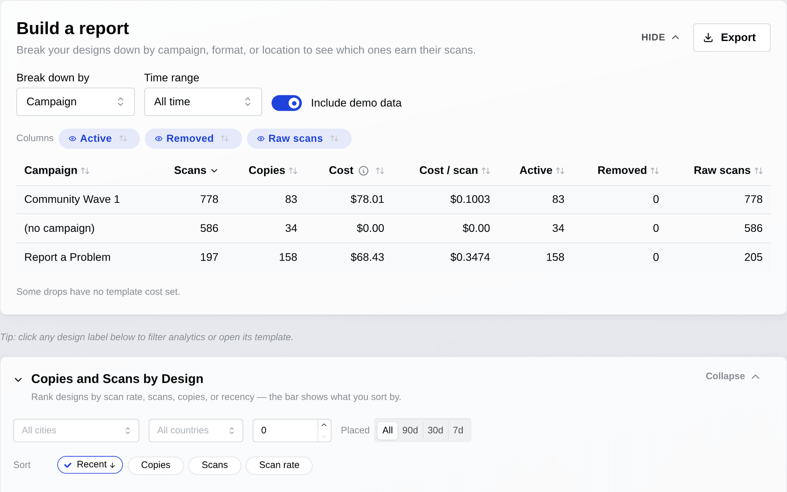Click sort arrows beside Removed table header
This screenshot has height=492, width=787.
[x=655, y=171]
